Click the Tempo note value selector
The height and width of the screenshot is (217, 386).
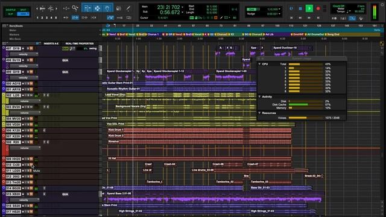coord(349,11)
